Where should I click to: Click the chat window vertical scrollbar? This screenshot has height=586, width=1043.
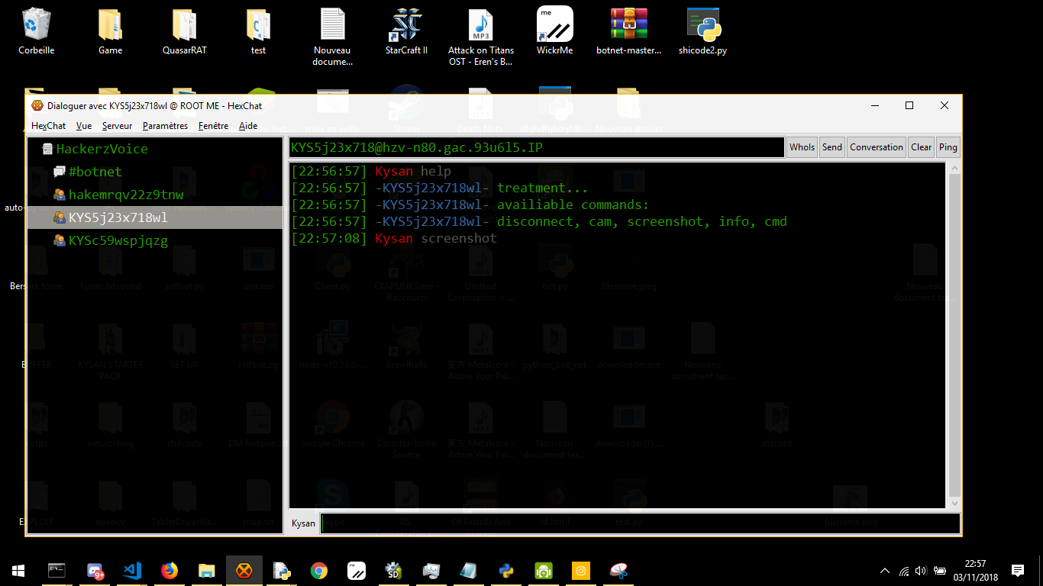pos(954,336)
